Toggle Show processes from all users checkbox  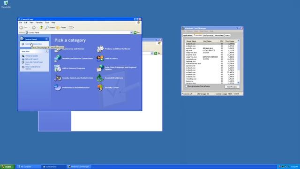[186, 86]
